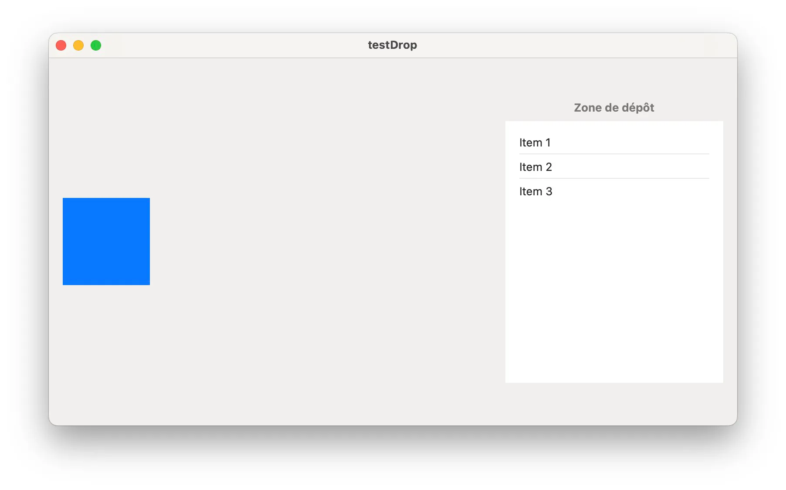The width and height of the screenshot is (786, 490).
Task: Click the separator line below Item 1
Action: pos(614,154)
